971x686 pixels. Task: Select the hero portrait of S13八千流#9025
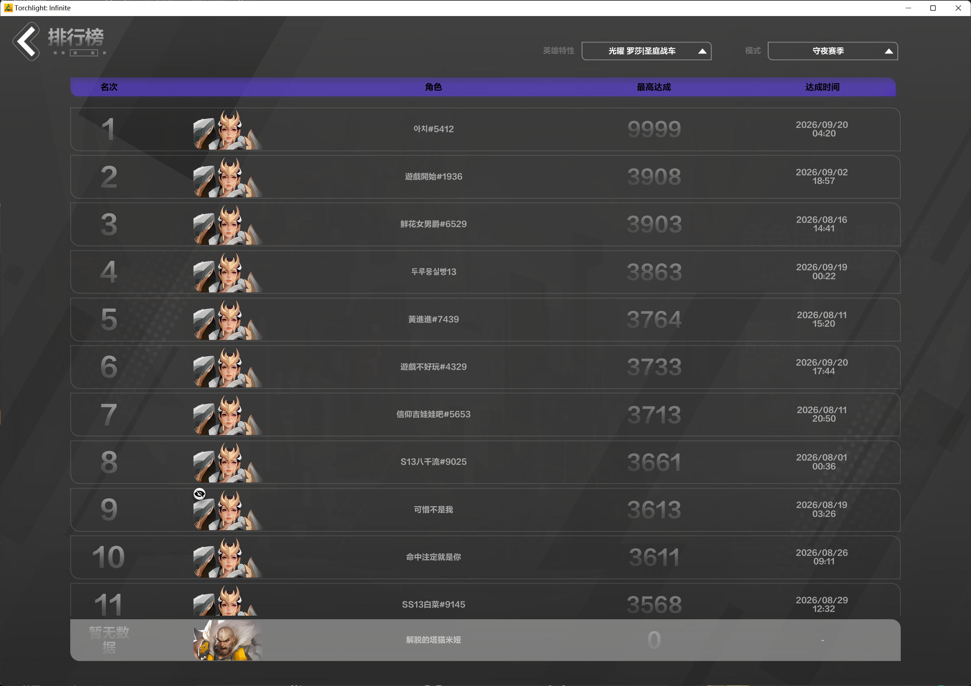pos(228,462)
